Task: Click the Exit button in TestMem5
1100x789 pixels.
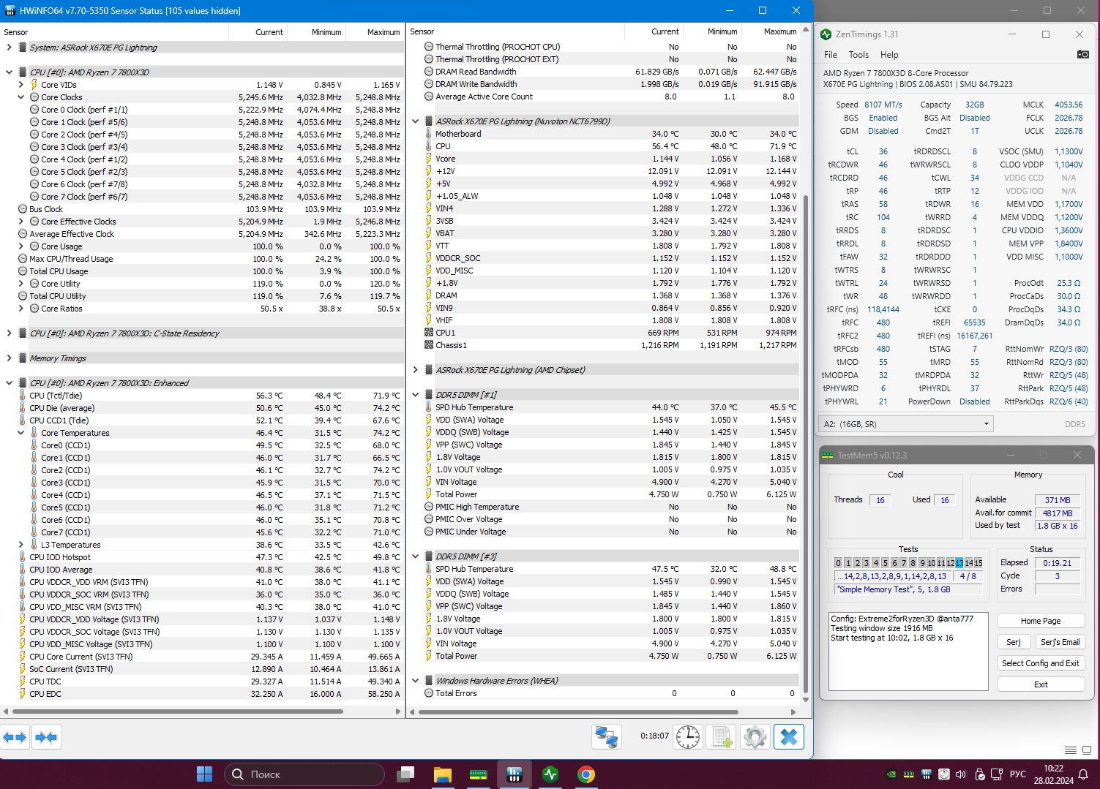Action: point(1041,684)
